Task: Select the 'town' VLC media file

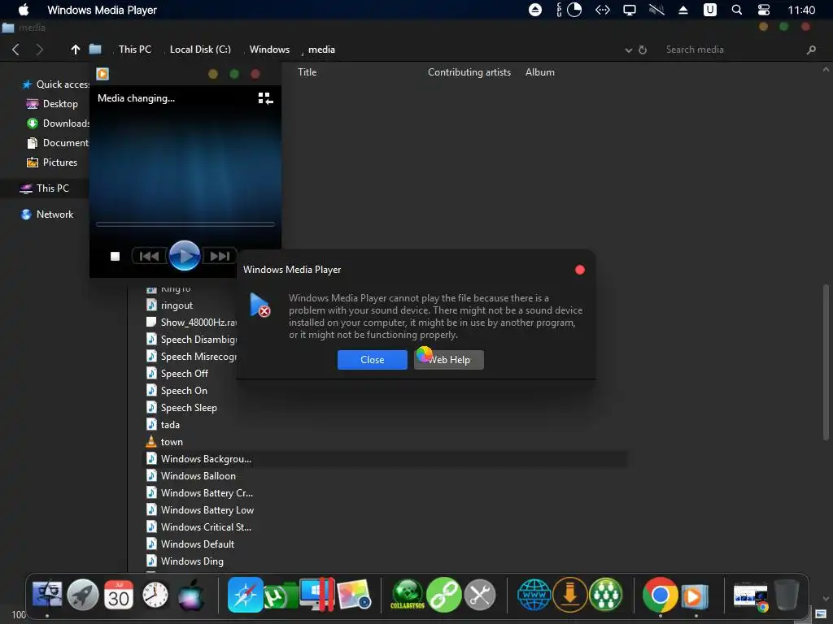Action: 164,441
